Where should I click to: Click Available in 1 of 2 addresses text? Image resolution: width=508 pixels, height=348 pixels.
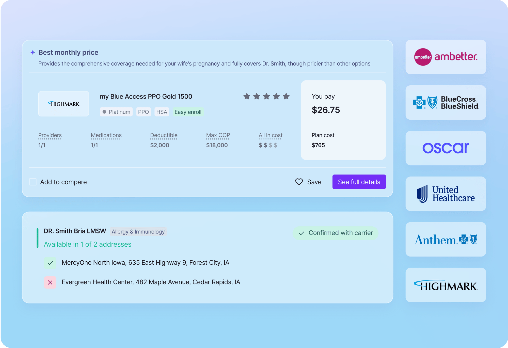[x=88, y=244]
